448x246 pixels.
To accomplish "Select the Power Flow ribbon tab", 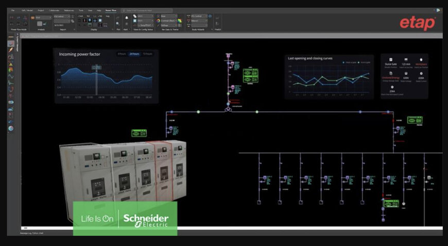I will pos(111,10).
